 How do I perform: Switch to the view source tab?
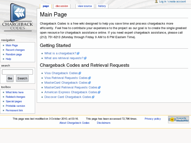(x=85, y=6)
